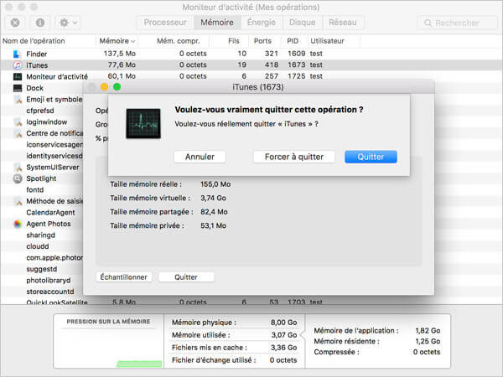Click iTunes PID value 1673
This screenshot has width=503, height=377.
click(297, 65)
